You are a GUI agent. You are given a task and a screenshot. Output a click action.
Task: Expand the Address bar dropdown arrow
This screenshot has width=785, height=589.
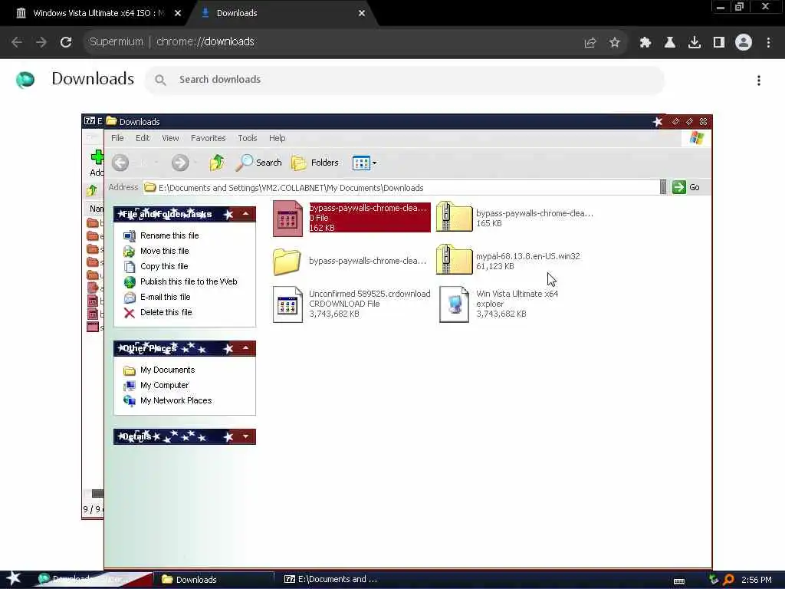663,187
